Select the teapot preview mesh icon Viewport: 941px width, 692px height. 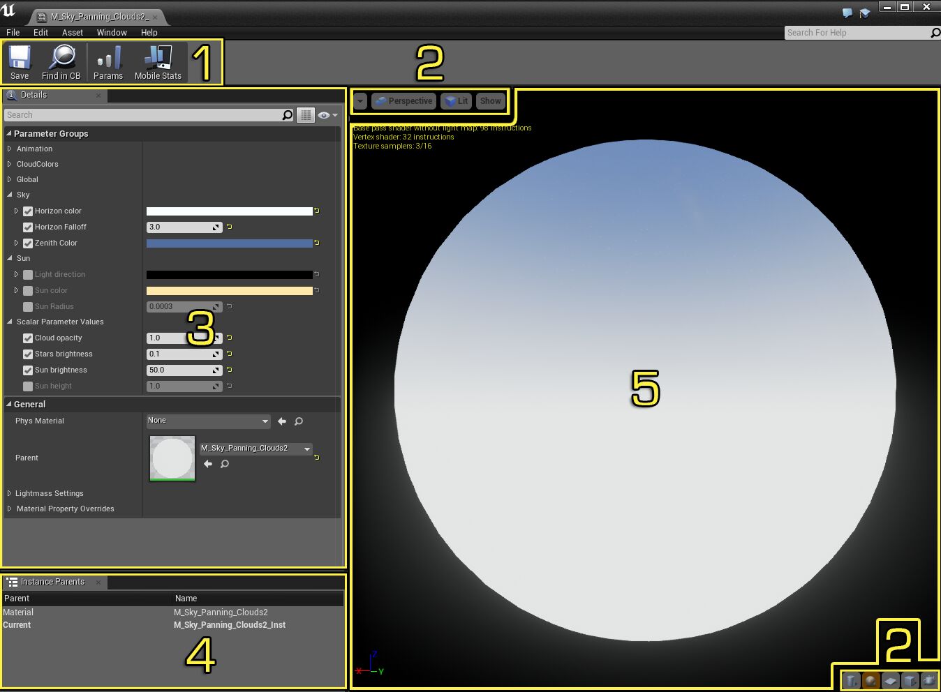[x=929, y=680]
